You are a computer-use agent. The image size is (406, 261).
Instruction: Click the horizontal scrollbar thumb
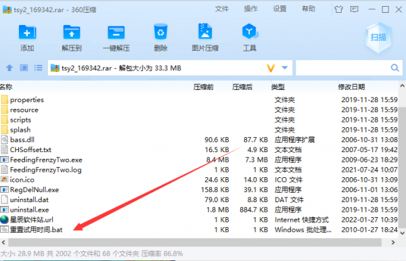point(195,243)
